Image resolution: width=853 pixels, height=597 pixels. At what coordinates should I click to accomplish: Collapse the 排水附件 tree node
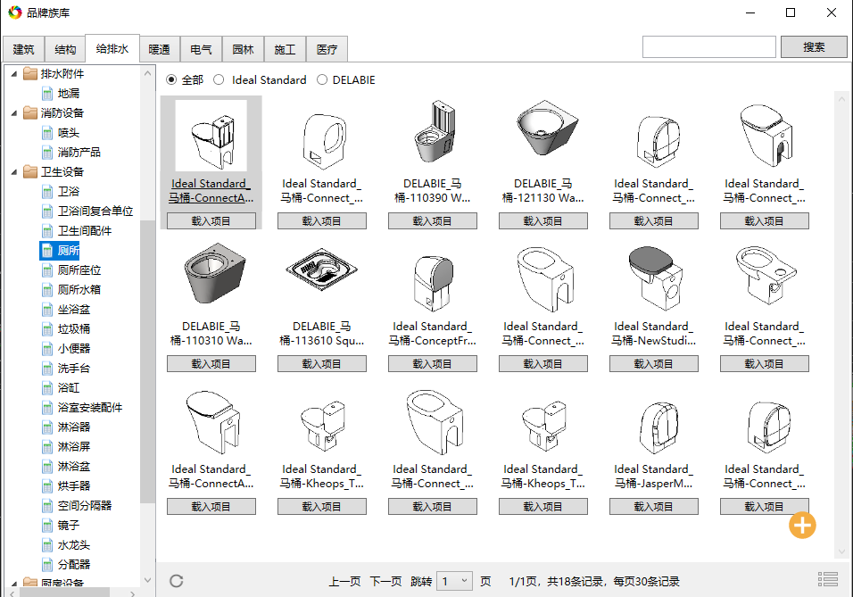coord(14,74)
